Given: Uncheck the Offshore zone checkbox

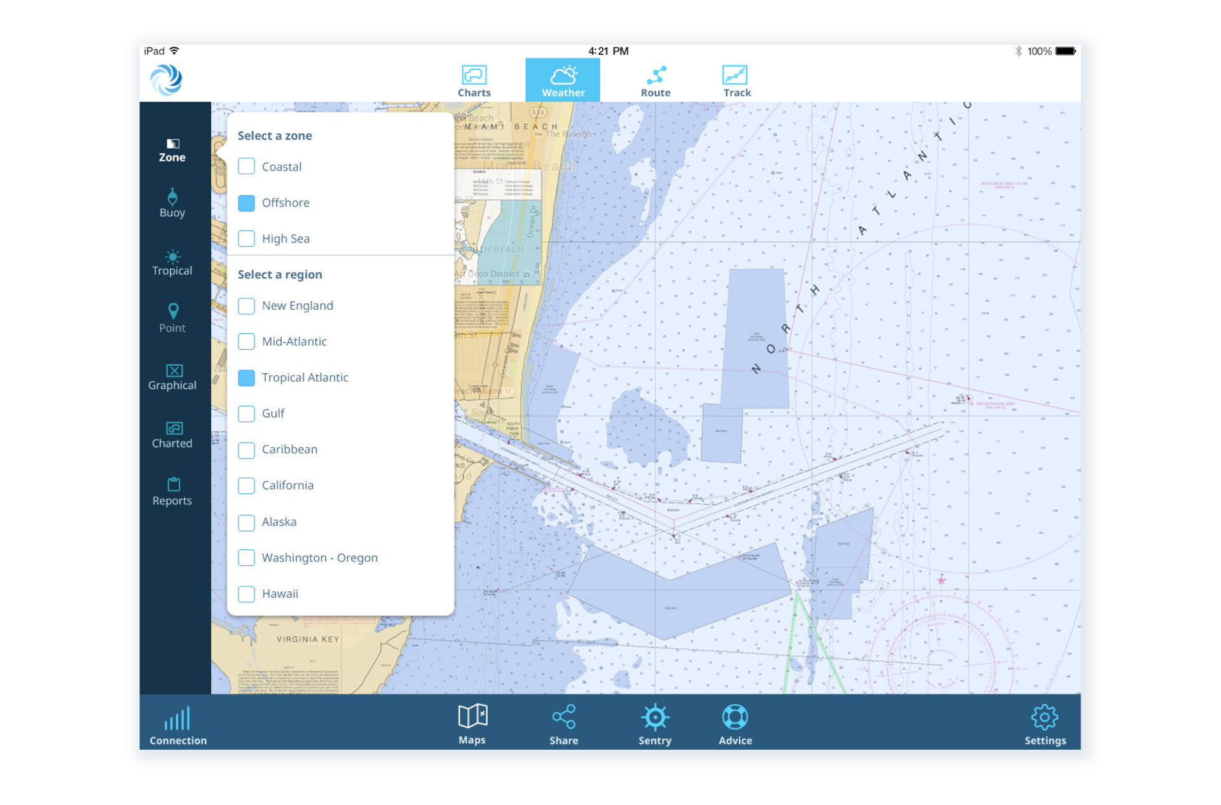Looking at the screenshot, I should (246, 203).
